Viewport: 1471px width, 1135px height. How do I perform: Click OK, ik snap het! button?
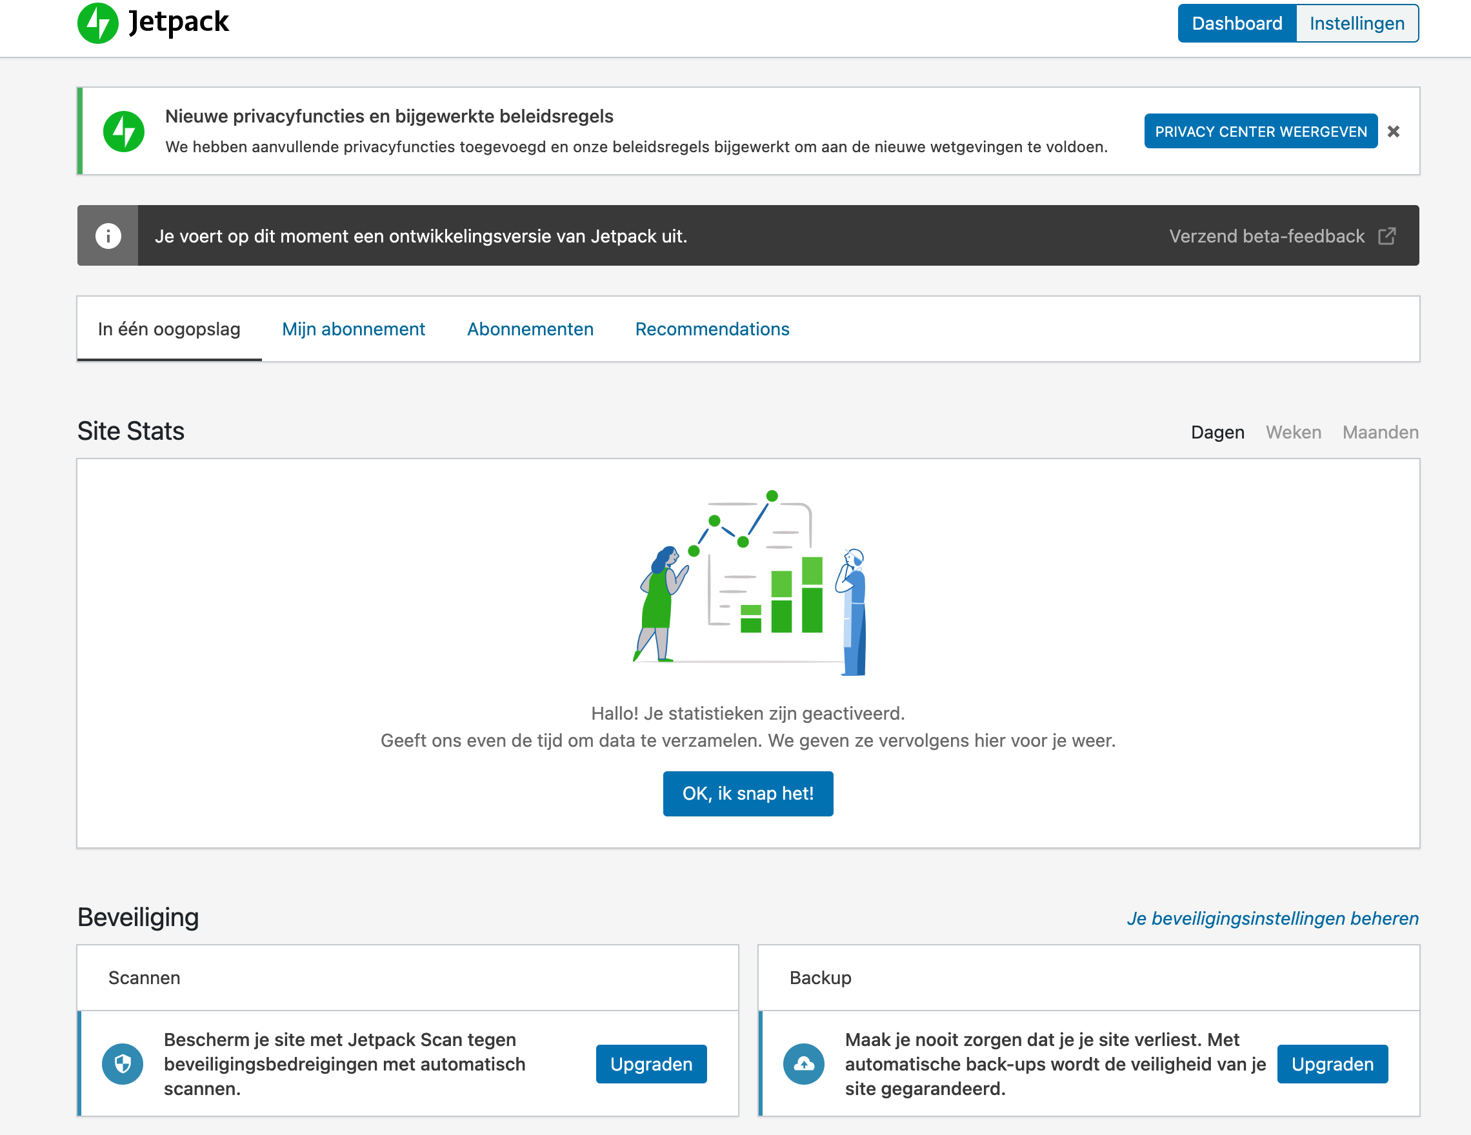(748, 794)
